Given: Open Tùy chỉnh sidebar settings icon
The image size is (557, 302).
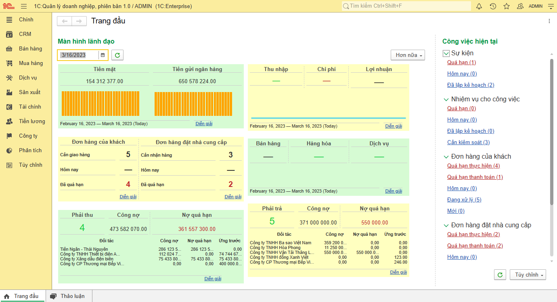Looking at the screenshot, I should click(9, 165).
